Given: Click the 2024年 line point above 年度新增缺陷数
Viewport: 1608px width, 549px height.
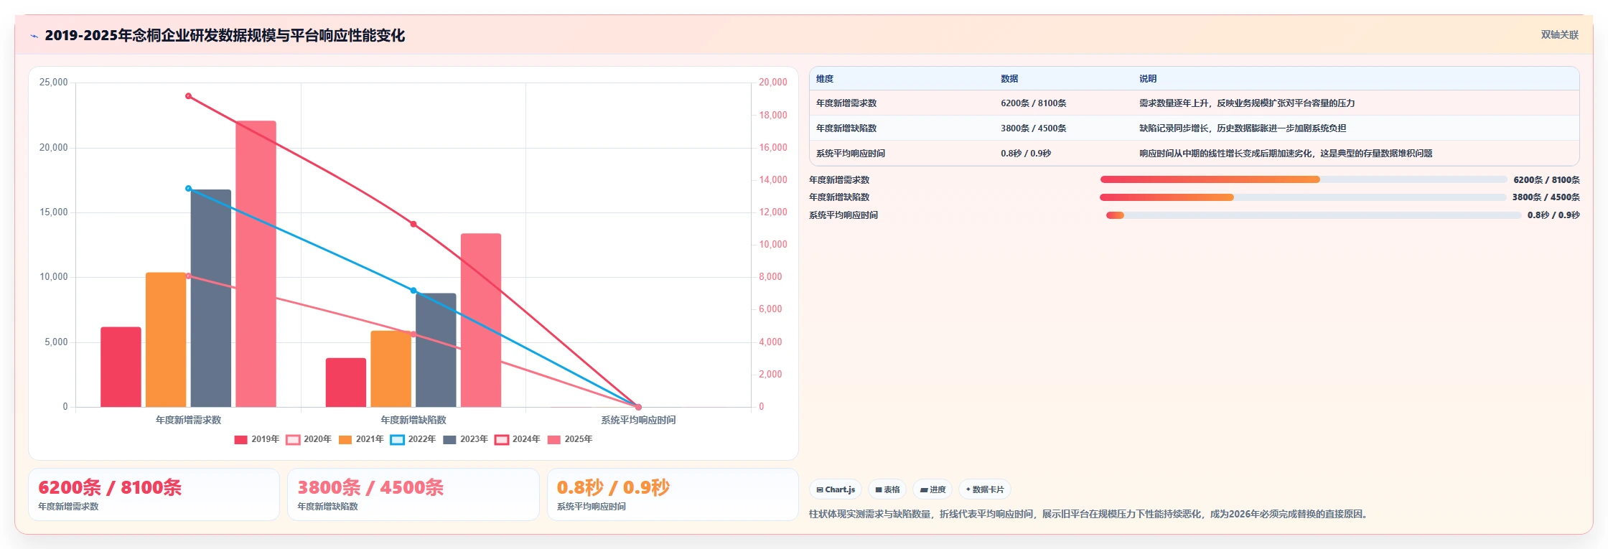Looking at the screenshot, I should 413,225.
